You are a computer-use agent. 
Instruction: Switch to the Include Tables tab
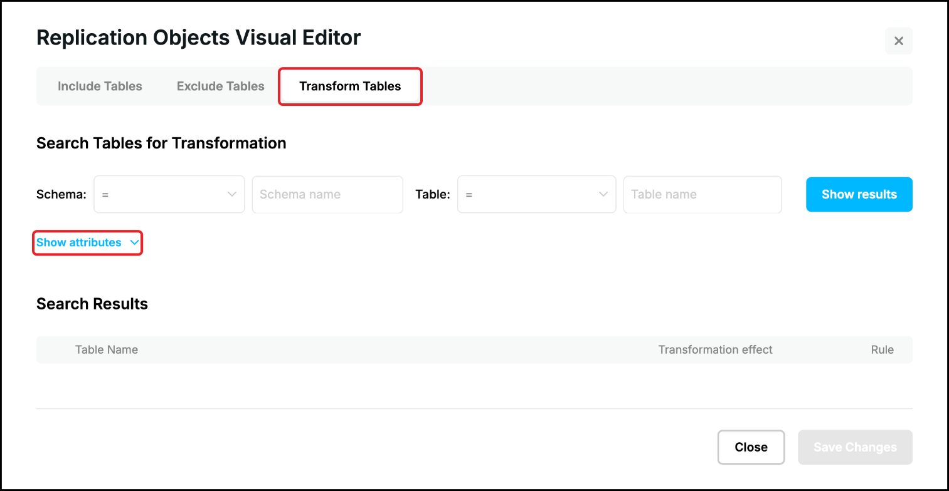(100, 86)
